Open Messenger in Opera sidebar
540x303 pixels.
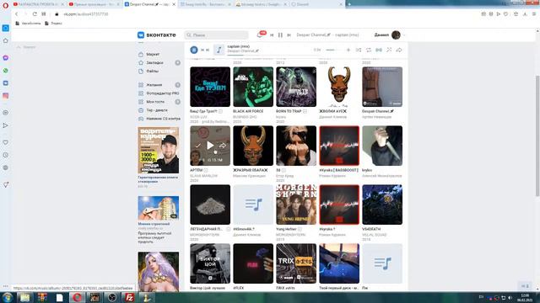(6, 58)
